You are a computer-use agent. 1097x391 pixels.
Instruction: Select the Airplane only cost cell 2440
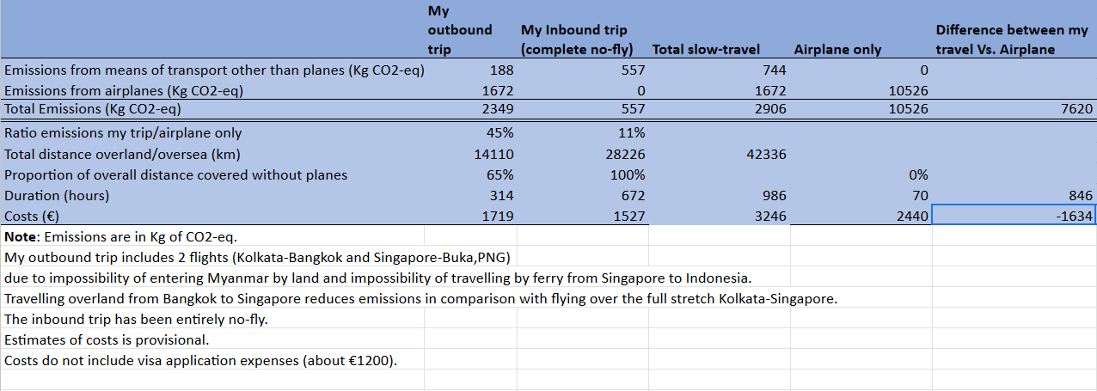(x=912, y=217)
